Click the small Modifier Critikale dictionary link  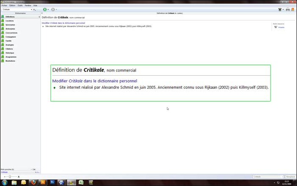point(63,23)
